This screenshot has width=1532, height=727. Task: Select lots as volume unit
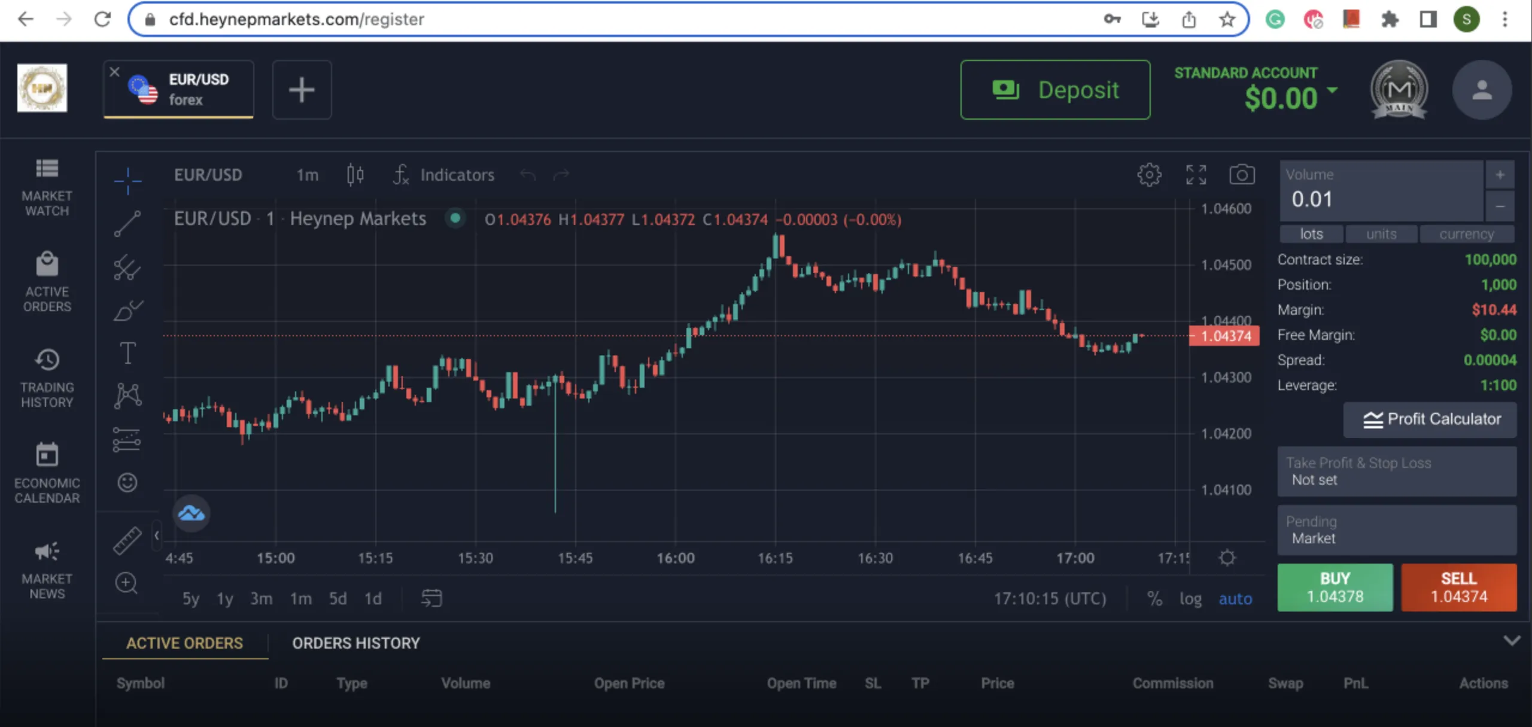coord(1311,234)
